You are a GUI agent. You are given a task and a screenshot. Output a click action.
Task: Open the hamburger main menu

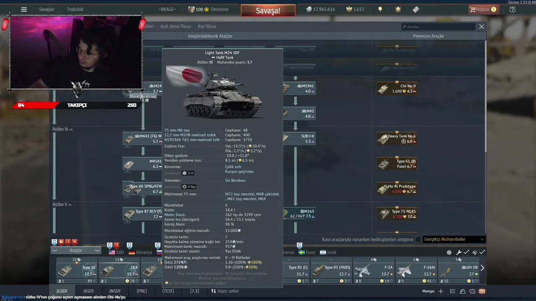tap(24, 9)
